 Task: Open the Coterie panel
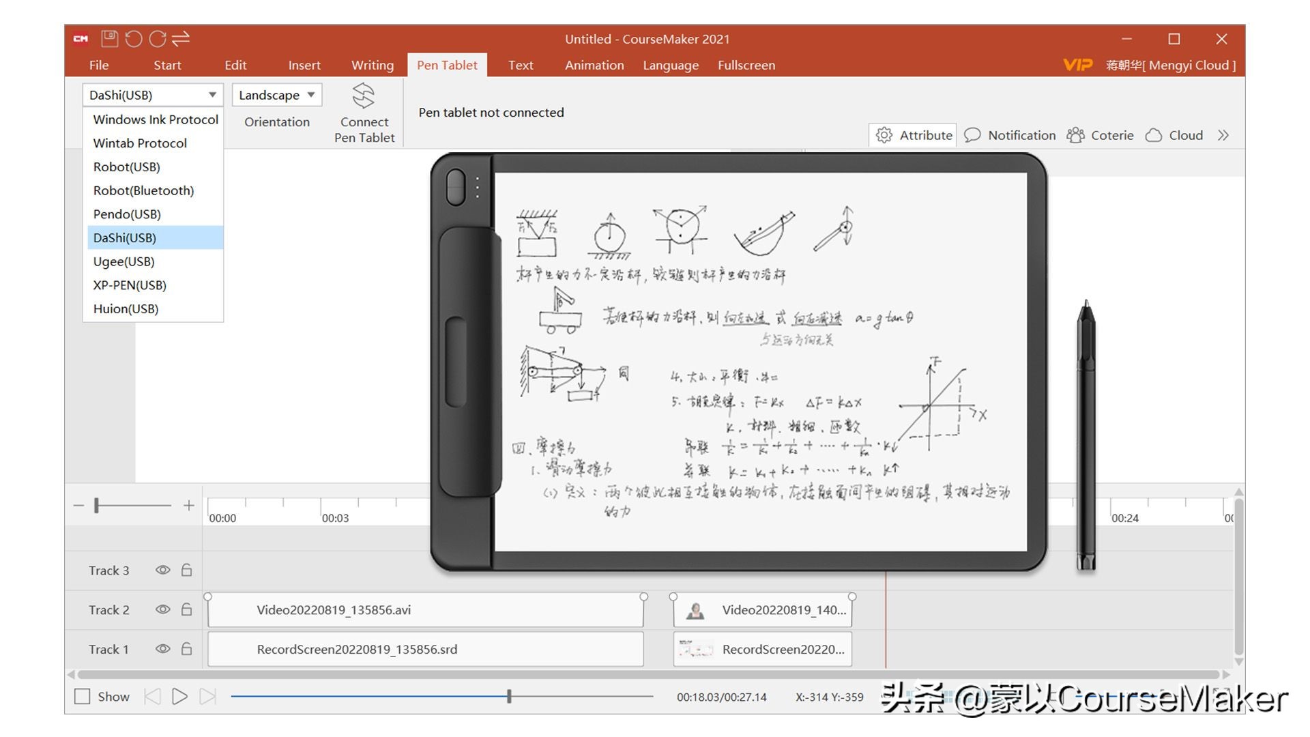tap(1100, 135)
